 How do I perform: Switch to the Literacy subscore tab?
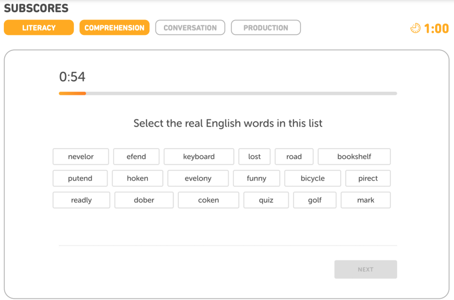click(x=39, y=28)
